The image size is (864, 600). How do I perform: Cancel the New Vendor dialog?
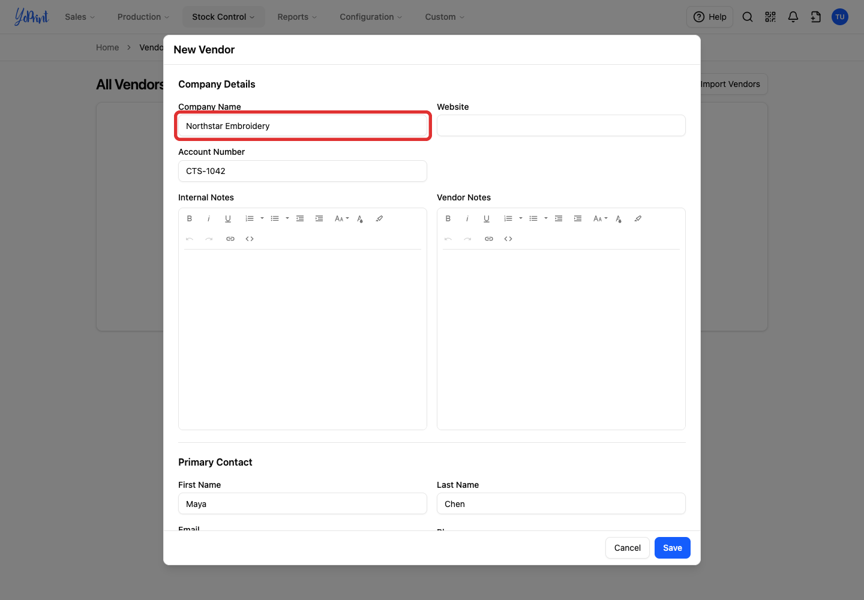[x=628, y=548]
